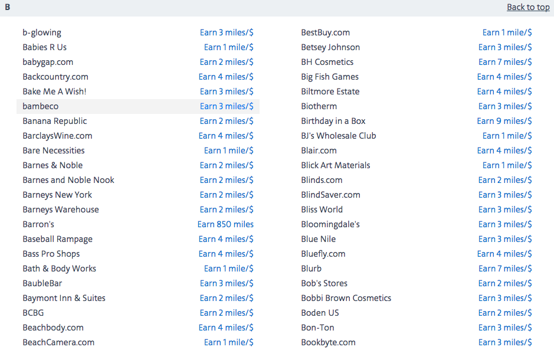Select BeachCamera.com store

(x=58, y=342)
